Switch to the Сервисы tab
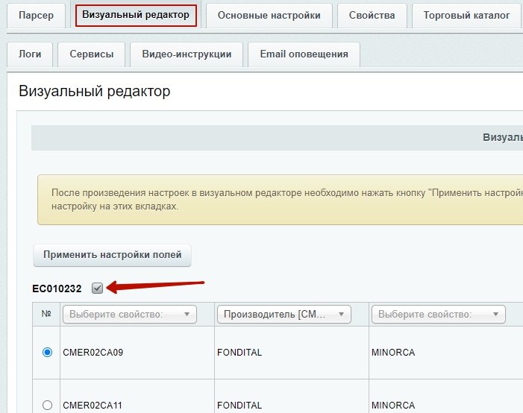This screenshot has height=413, width=523. [x=91, y=54]
